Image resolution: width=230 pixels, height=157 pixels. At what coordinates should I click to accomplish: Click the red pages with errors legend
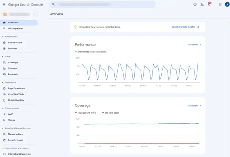pyautogui.click(x=85, y=113)
